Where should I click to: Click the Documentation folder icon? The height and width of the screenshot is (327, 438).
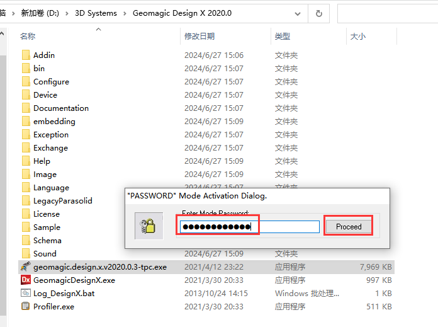coord(26,108)
